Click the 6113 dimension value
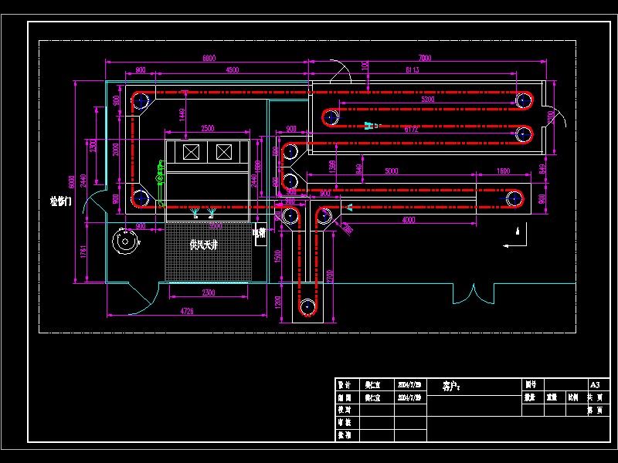The height and width of the screenshot is (463, 618). coord(413,69)
